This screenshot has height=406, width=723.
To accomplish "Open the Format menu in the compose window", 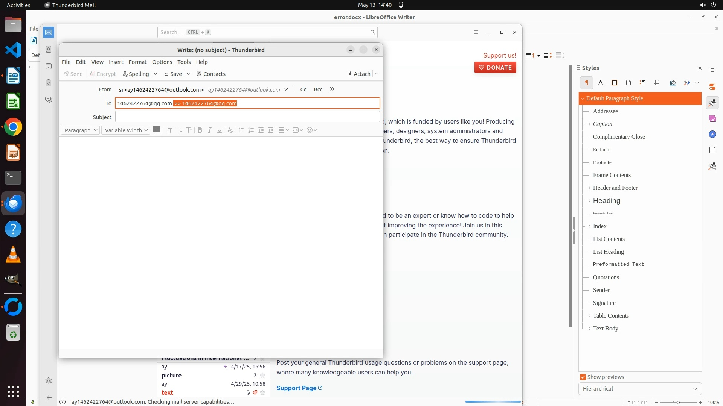I will pyautogui.click(x=137, y=62).
